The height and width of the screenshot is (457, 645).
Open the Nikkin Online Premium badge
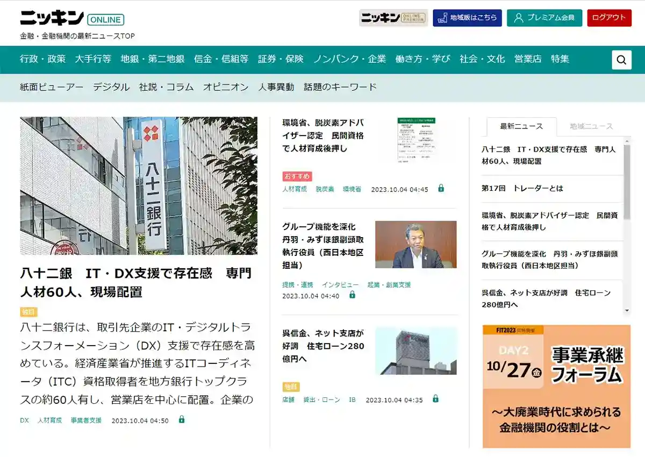[x=393, y=18]
